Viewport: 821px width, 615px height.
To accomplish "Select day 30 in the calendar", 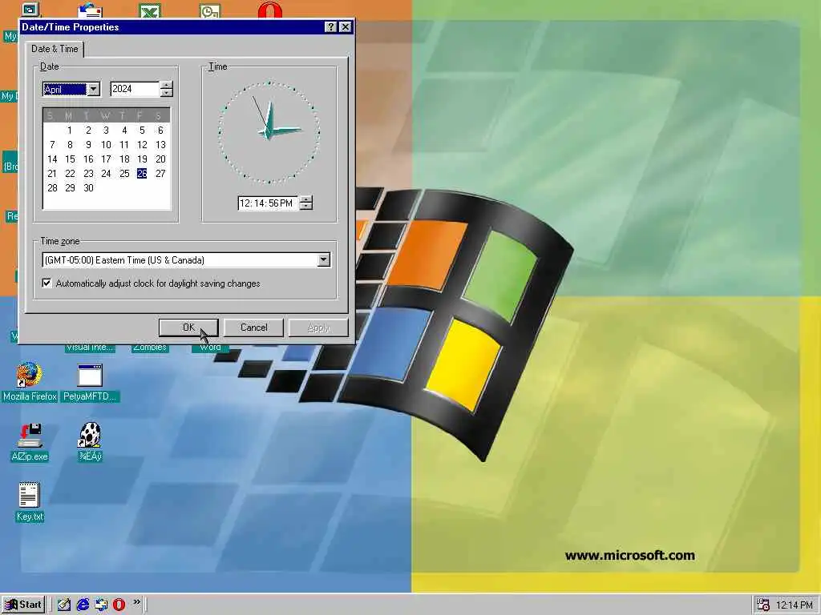I will click(88, 187).
